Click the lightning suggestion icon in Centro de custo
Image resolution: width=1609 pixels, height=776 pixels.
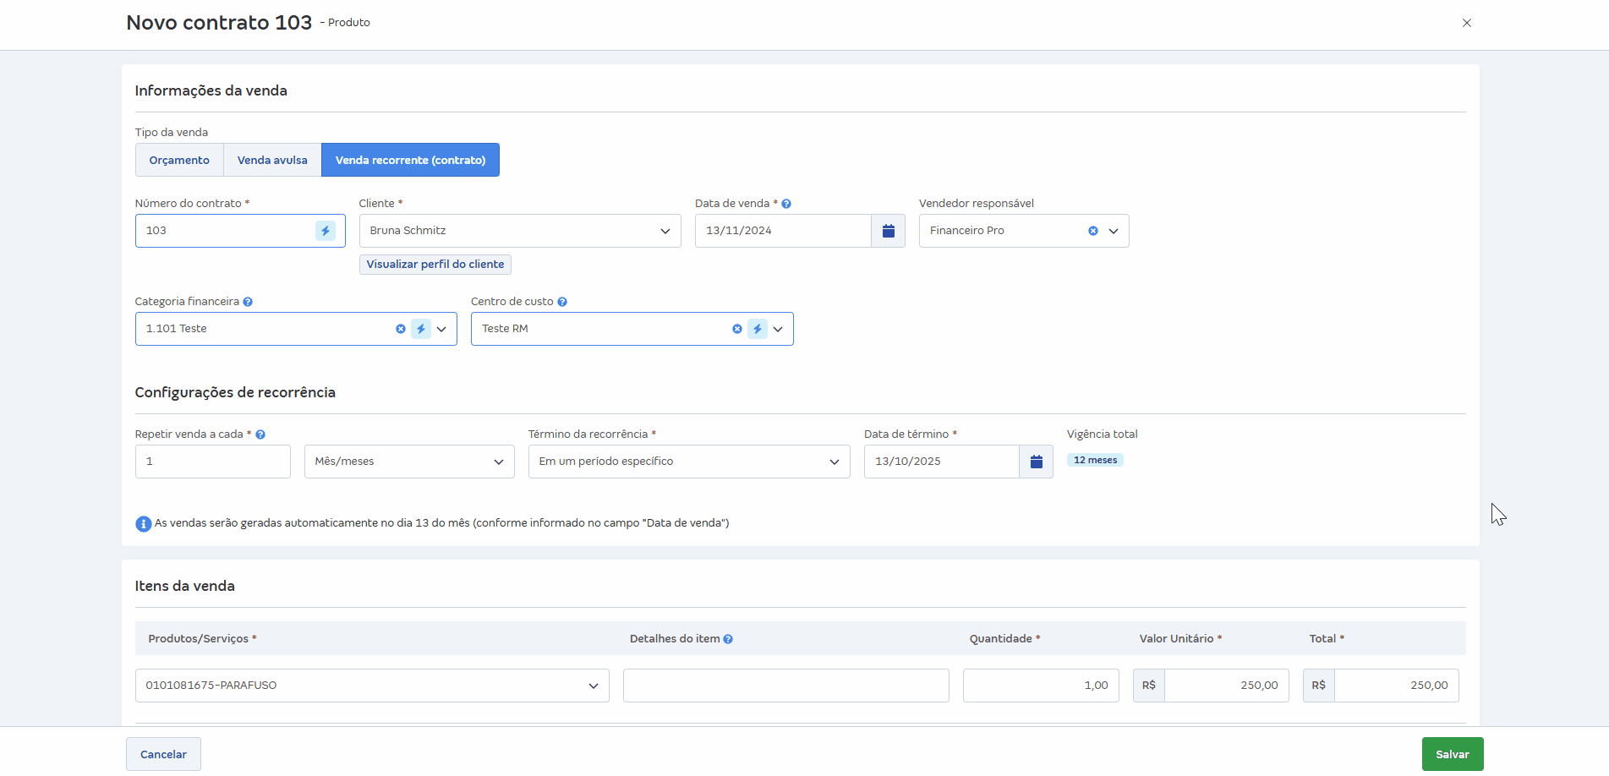click(x=757, y=329)
